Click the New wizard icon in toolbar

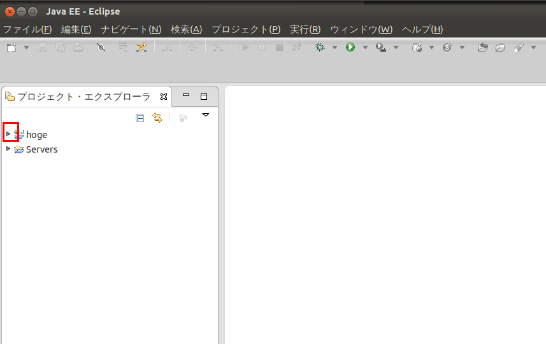(x=12, y=47)
